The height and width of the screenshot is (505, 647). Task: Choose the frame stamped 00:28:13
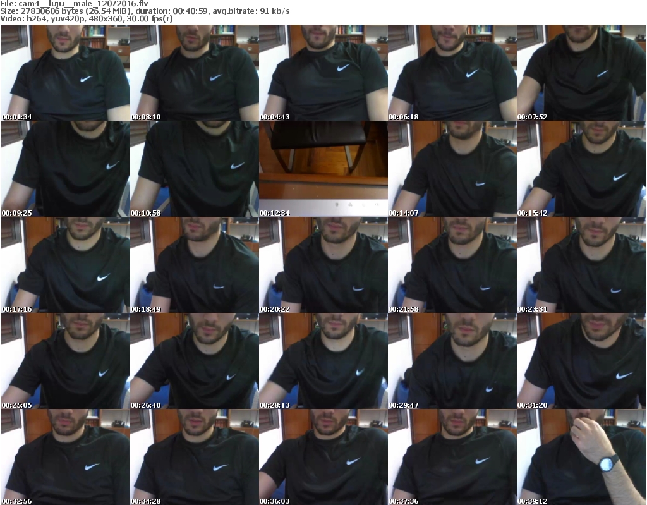(x=323, y=361)
